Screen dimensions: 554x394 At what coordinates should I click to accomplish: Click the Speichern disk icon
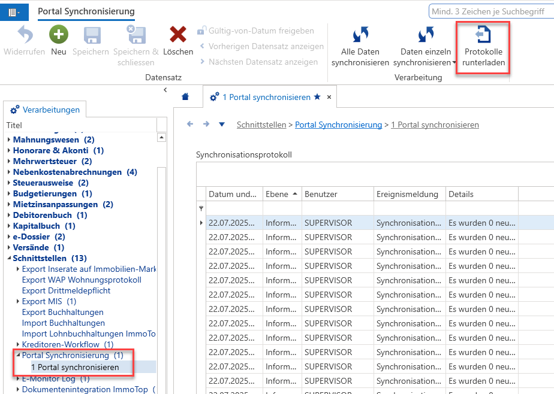click(x=92, y=35)
